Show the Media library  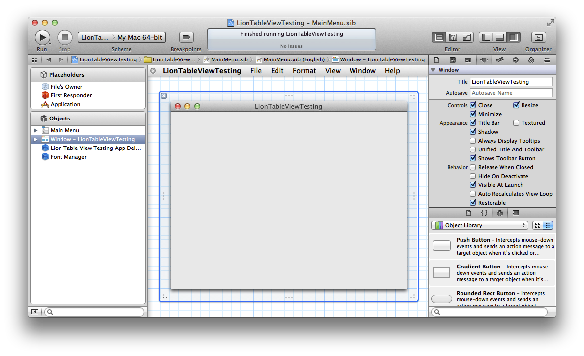pyautogui.click(x=516, y=213)
